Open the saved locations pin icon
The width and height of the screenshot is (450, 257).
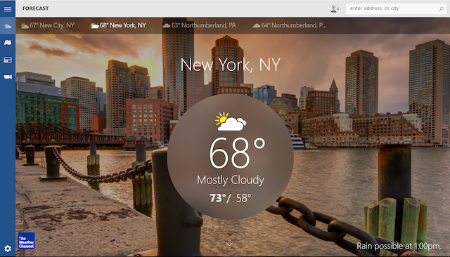[x=335, y=9]
